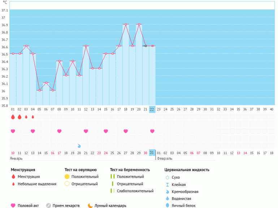Click the green Положительный pregnancy test icon
Viewport: 278px width, 208px height.
point(113,177)
